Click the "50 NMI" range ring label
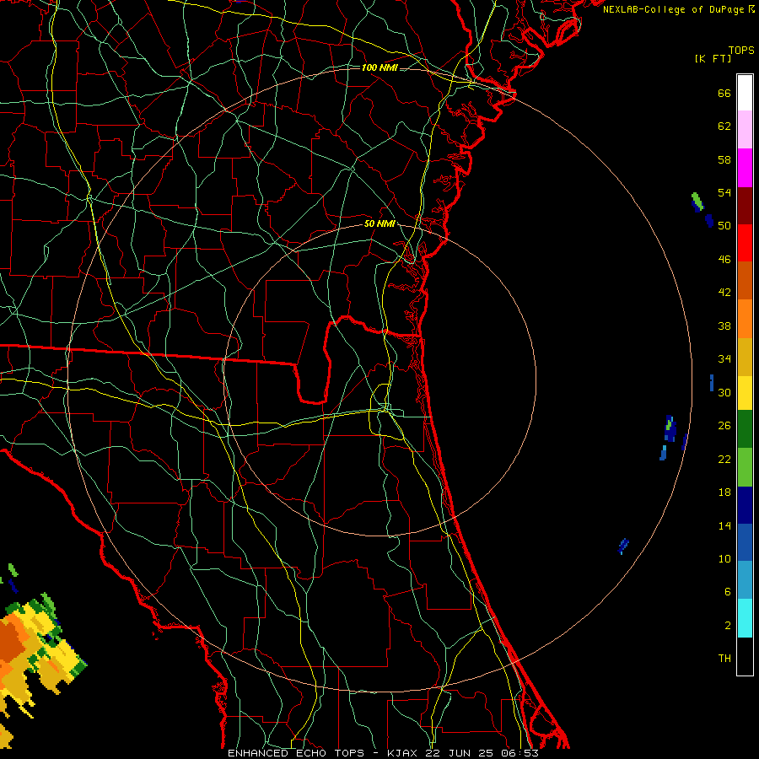This screenshot has height=759, width=759. click(379, 223)
